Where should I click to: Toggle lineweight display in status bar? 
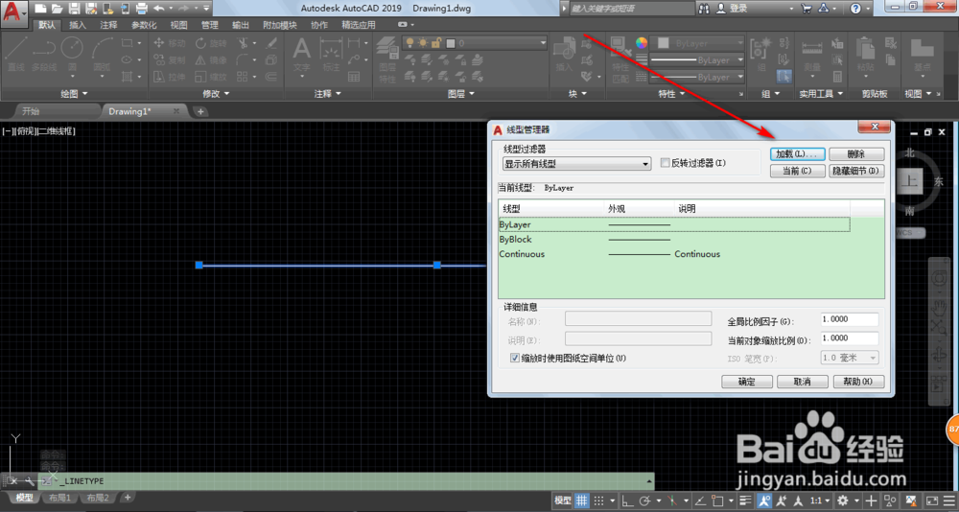click(x=745, y=500)
